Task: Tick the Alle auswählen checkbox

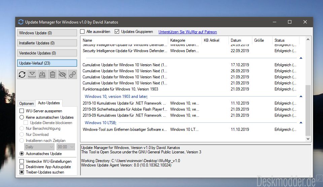Action: pos(82,32)
